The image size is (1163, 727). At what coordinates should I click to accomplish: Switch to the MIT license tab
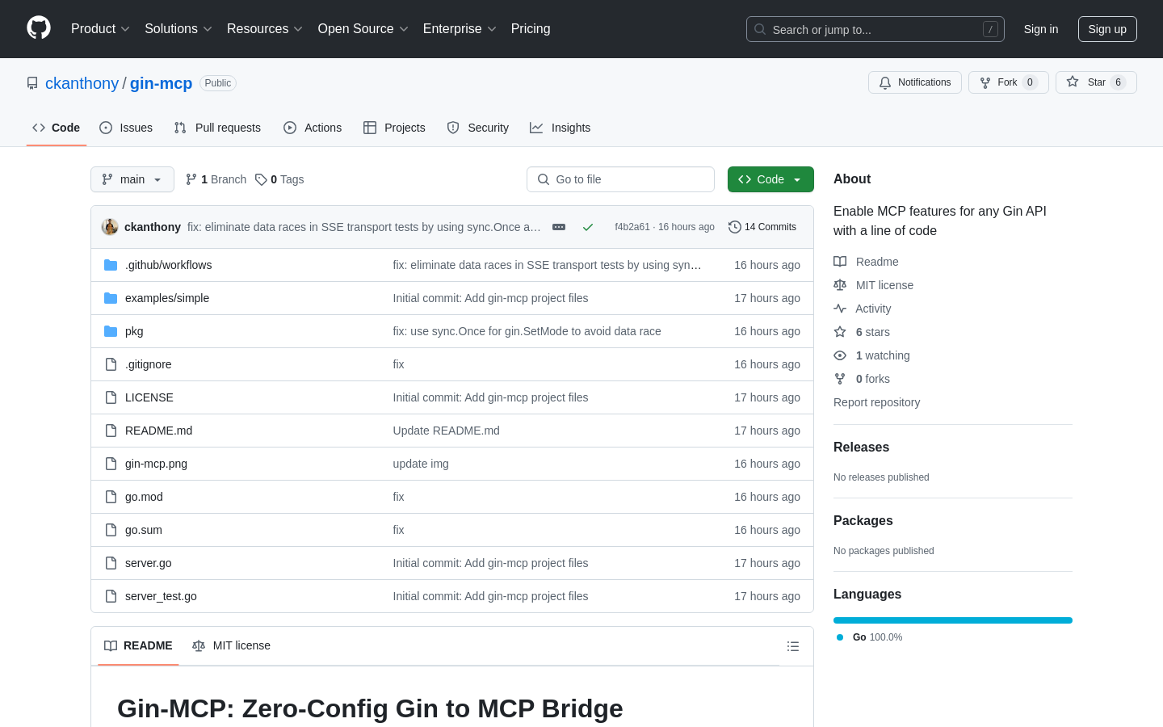click(231, 645)
